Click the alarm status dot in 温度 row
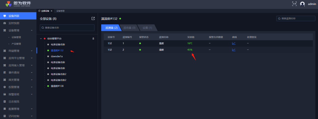 [140, 43]
